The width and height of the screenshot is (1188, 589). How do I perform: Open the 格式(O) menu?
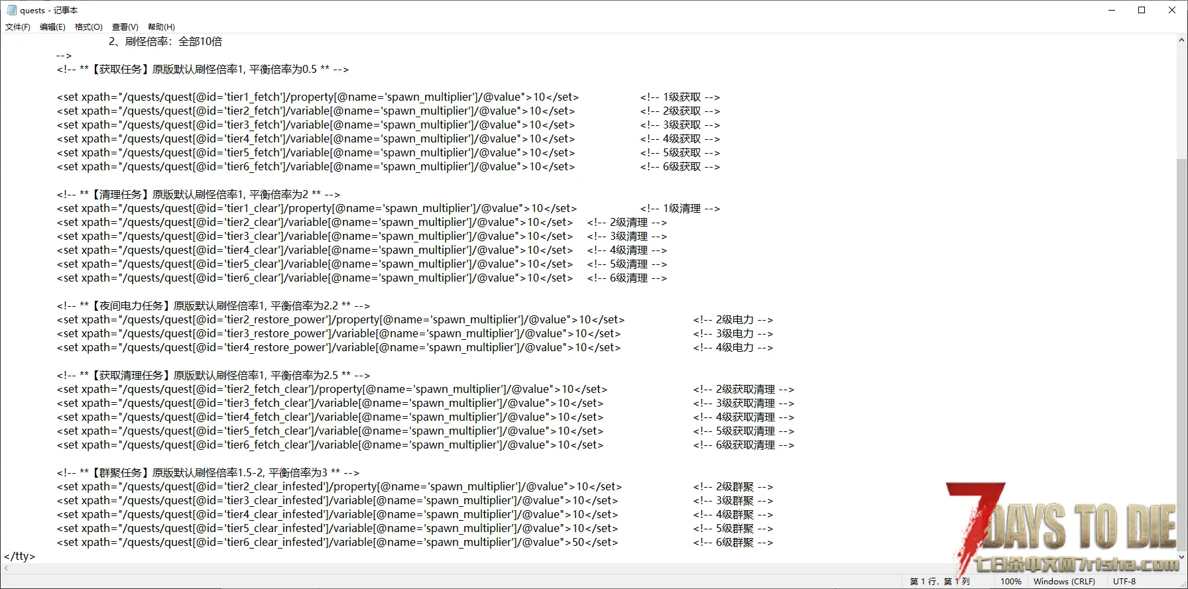88,27
